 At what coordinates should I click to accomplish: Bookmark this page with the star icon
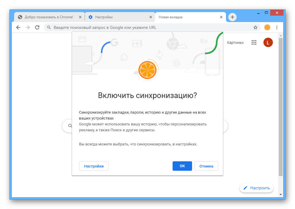click(255, 27)
